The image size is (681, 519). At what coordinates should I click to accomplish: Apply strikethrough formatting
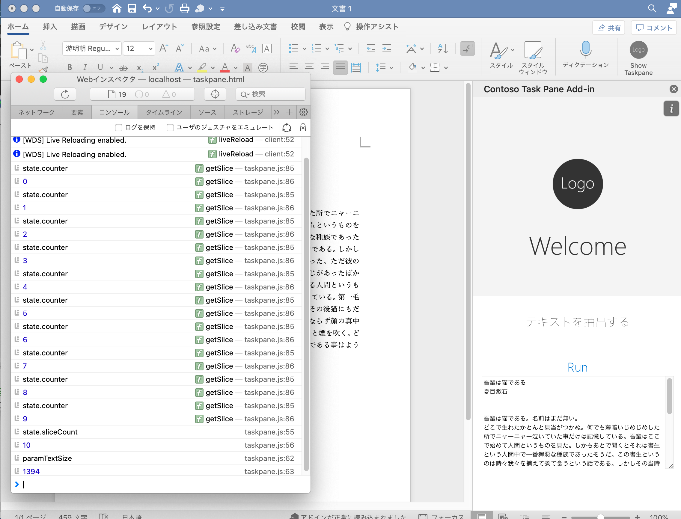pos(123,67)
